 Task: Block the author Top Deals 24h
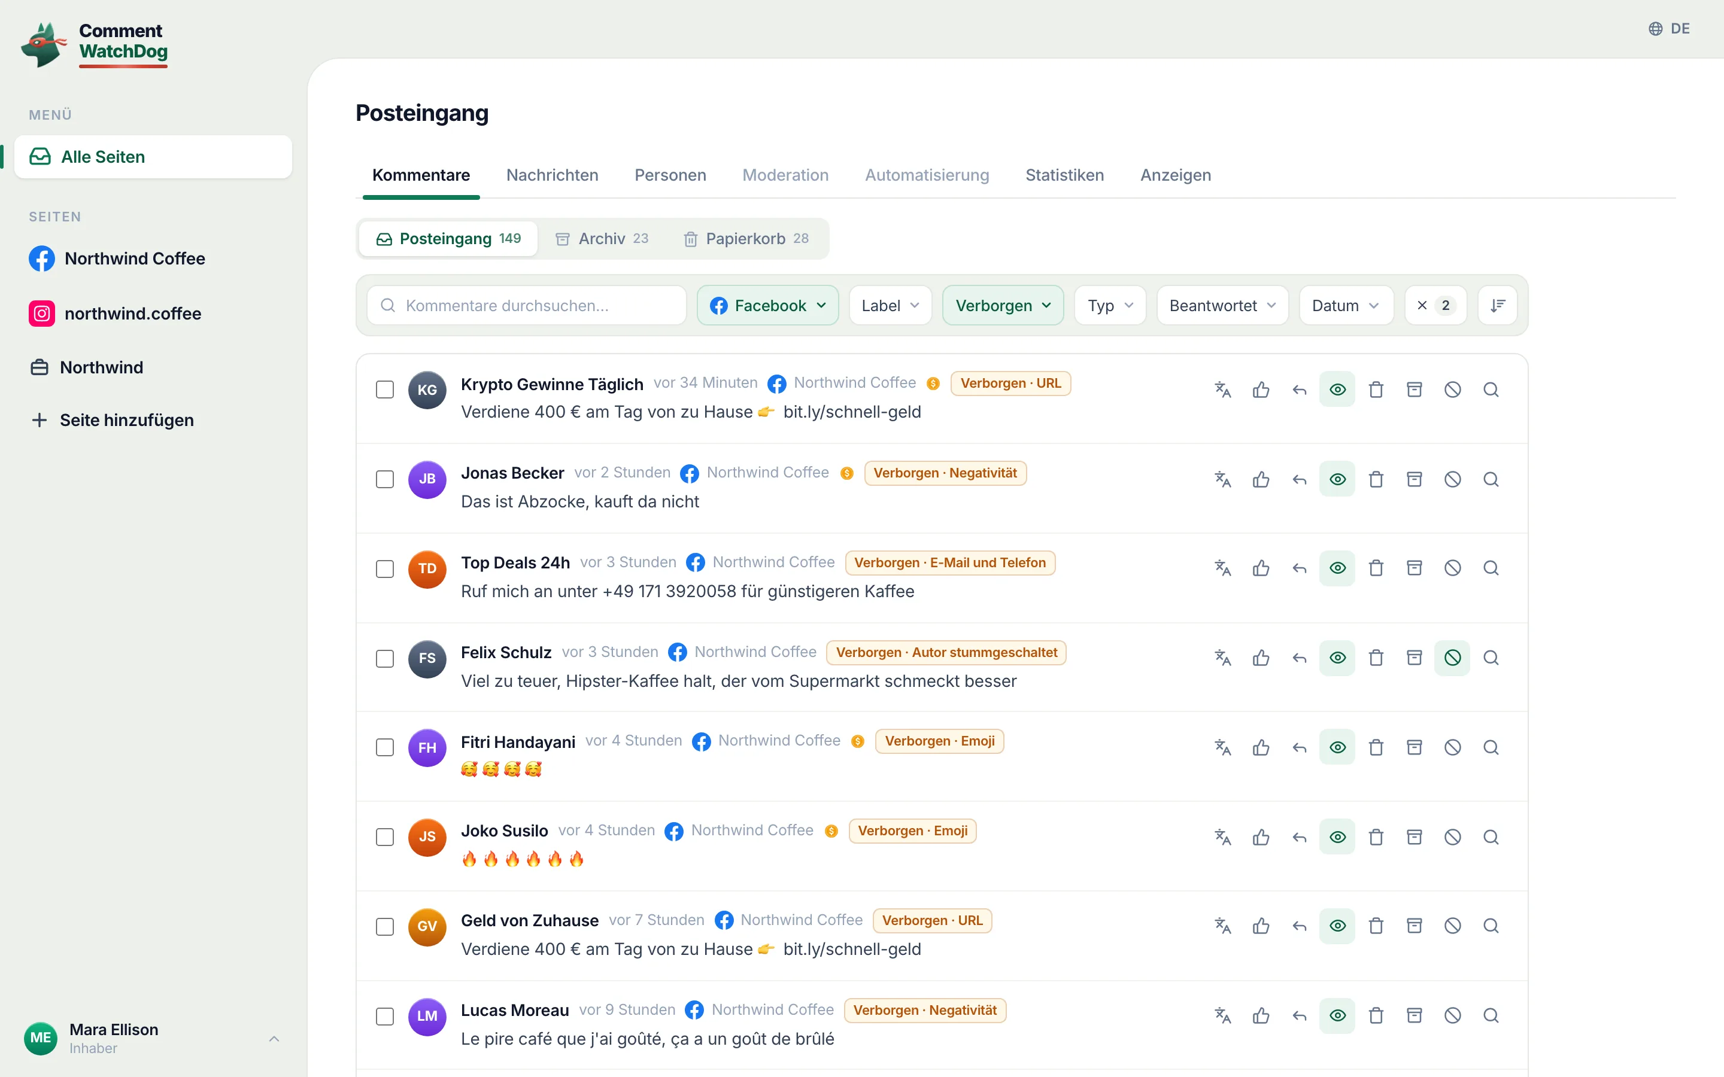1453,568
